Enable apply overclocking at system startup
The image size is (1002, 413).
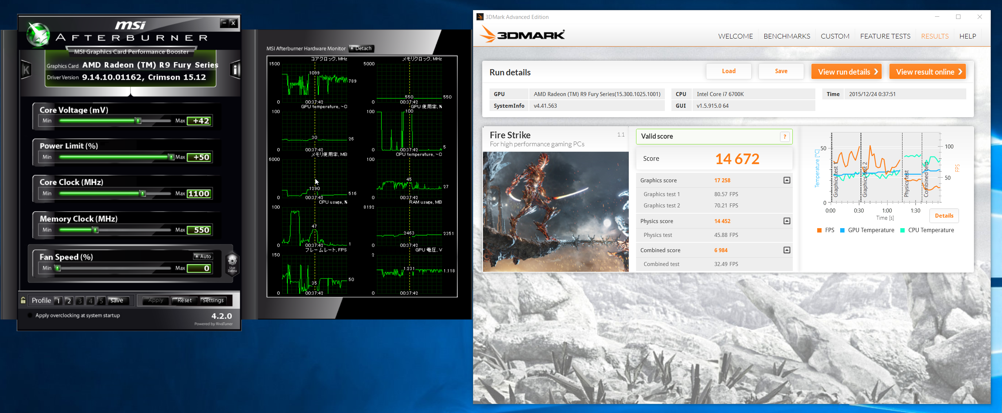[30, 315]
